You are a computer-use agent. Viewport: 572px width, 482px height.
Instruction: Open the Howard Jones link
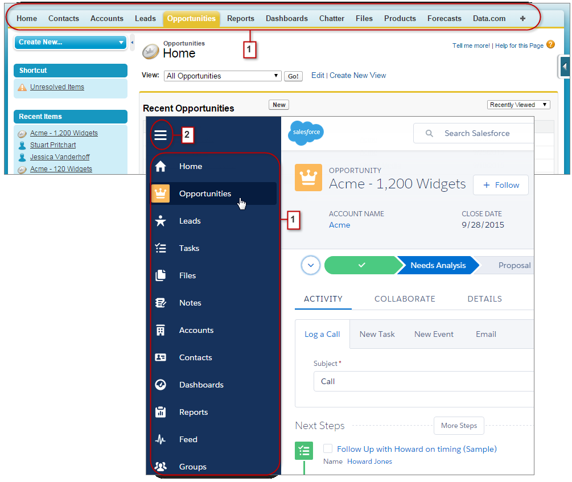coord(369,462)
